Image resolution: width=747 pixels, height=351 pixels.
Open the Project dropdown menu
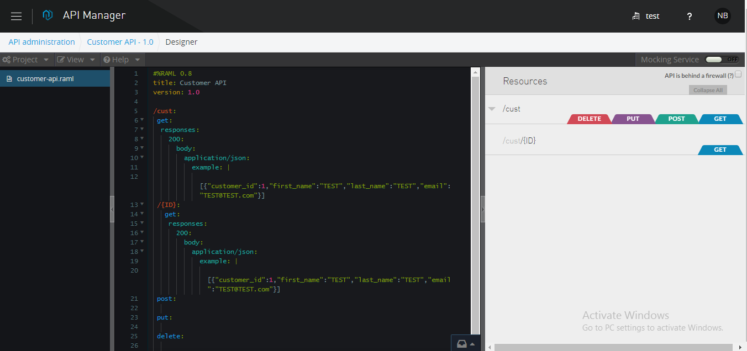pyautogui.click(x=25, y=60)
